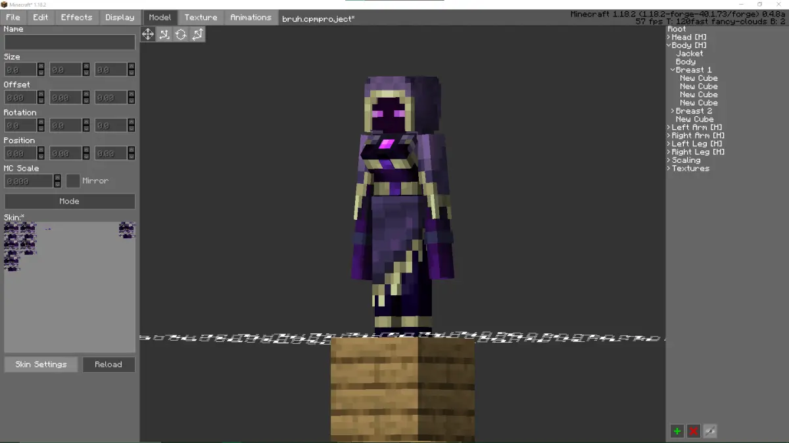Open the Edit menu
The height and width of the screenshot is (443, 789).
(41, 17)
